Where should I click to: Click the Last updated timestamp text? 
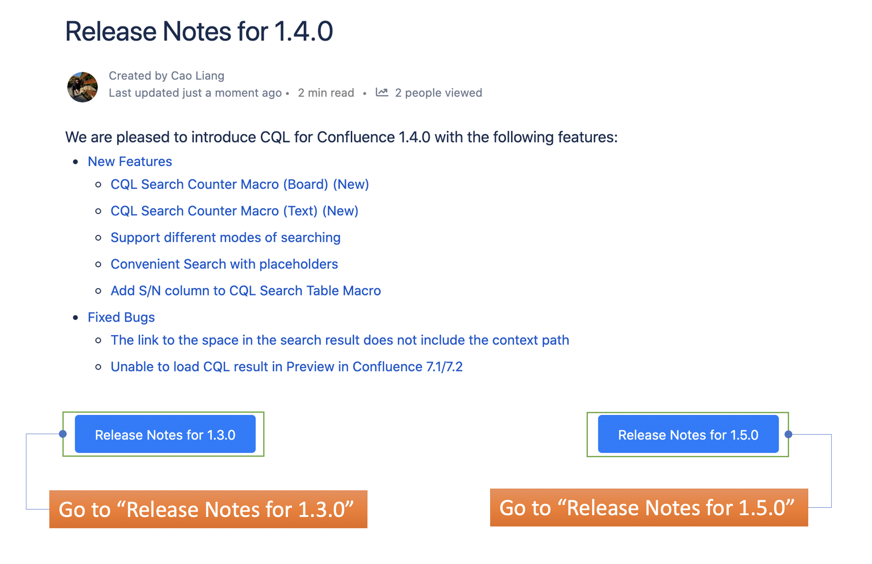(x=195, y=93)
